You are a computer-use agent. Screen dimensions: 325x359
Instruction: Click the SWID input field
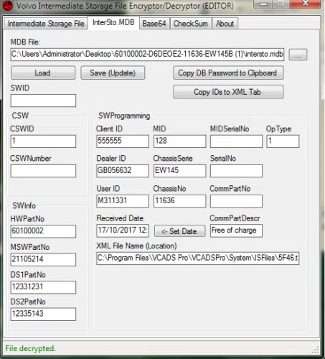(43, 101)
